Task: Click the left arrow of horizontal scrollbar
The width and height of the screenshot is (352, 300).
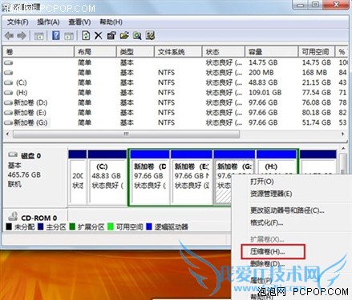Action: [x=7, y=134]
